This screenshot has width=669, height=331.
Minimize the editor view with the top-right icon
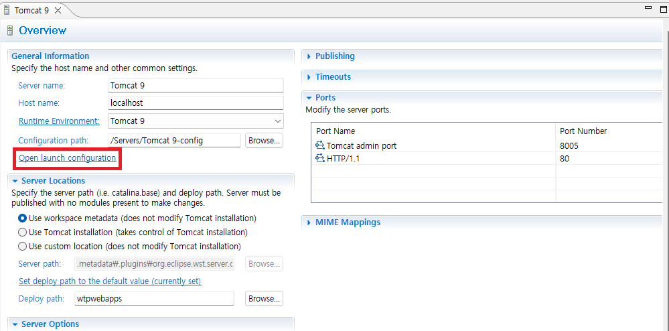click(x=648, y=7)
